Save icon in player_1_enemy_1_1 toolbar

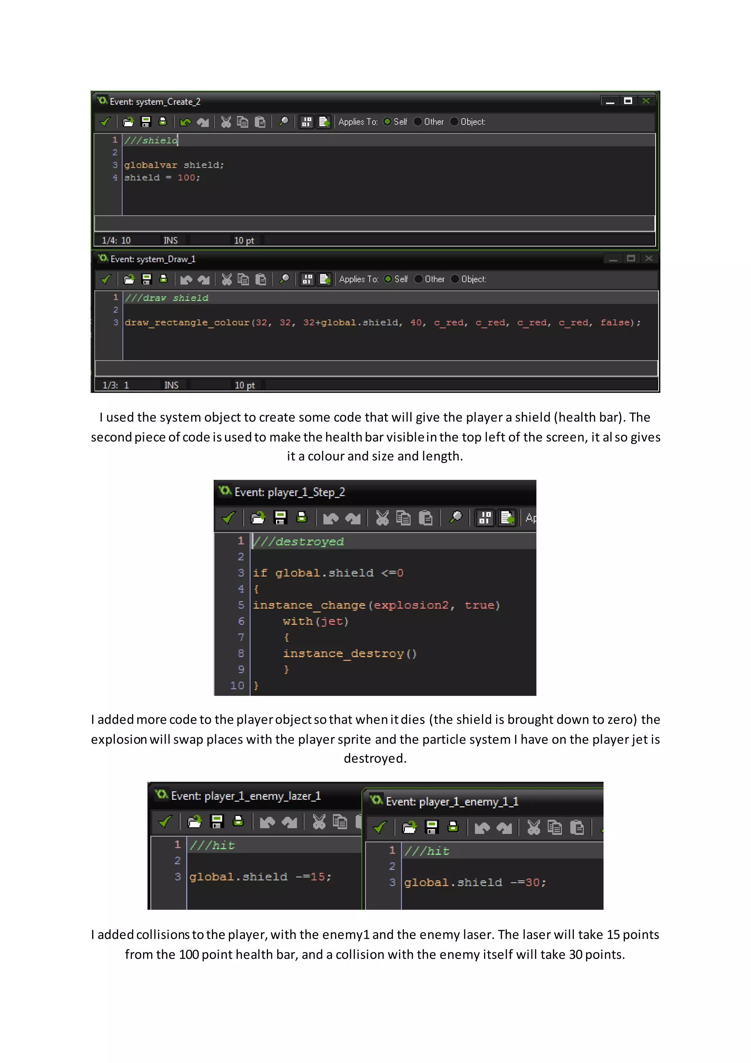[432, 827]
